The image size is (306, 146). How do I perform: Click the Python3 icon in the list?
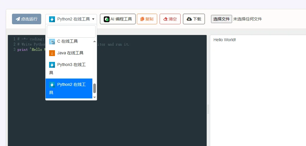tap(52, 65)
